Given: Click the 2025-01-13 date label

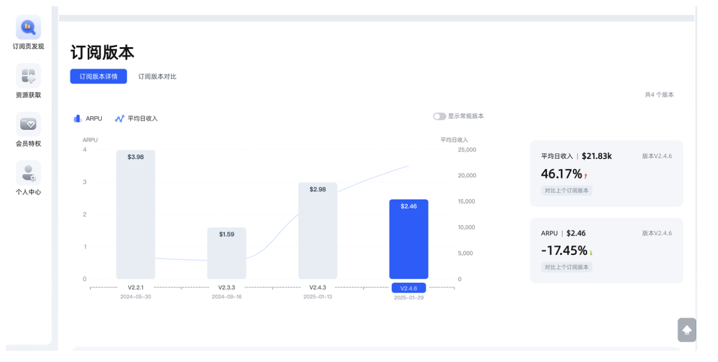Looking at the screenshot, I should click(x=317, y=297).
